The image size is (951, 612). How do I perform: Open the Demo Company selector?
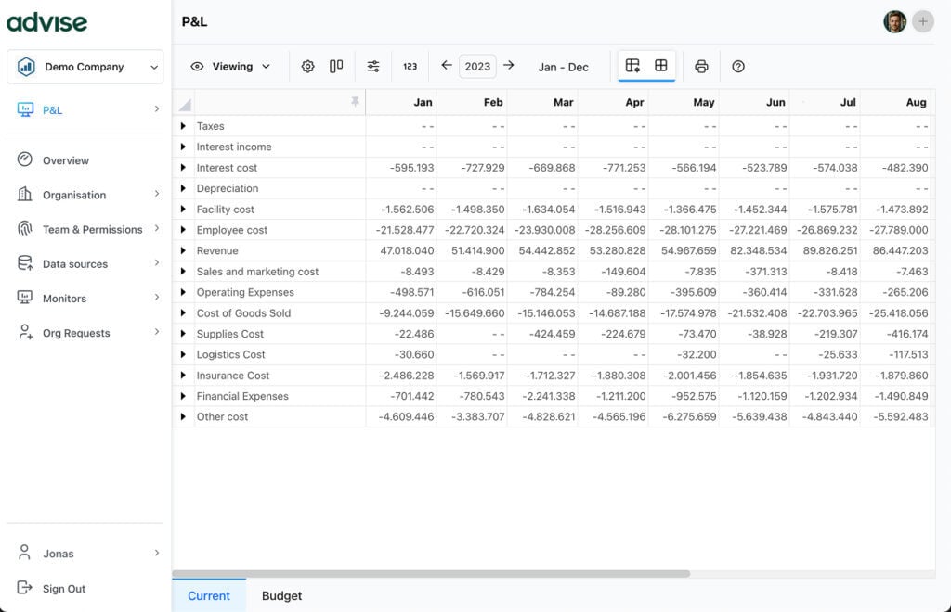[x=85, y=67]
